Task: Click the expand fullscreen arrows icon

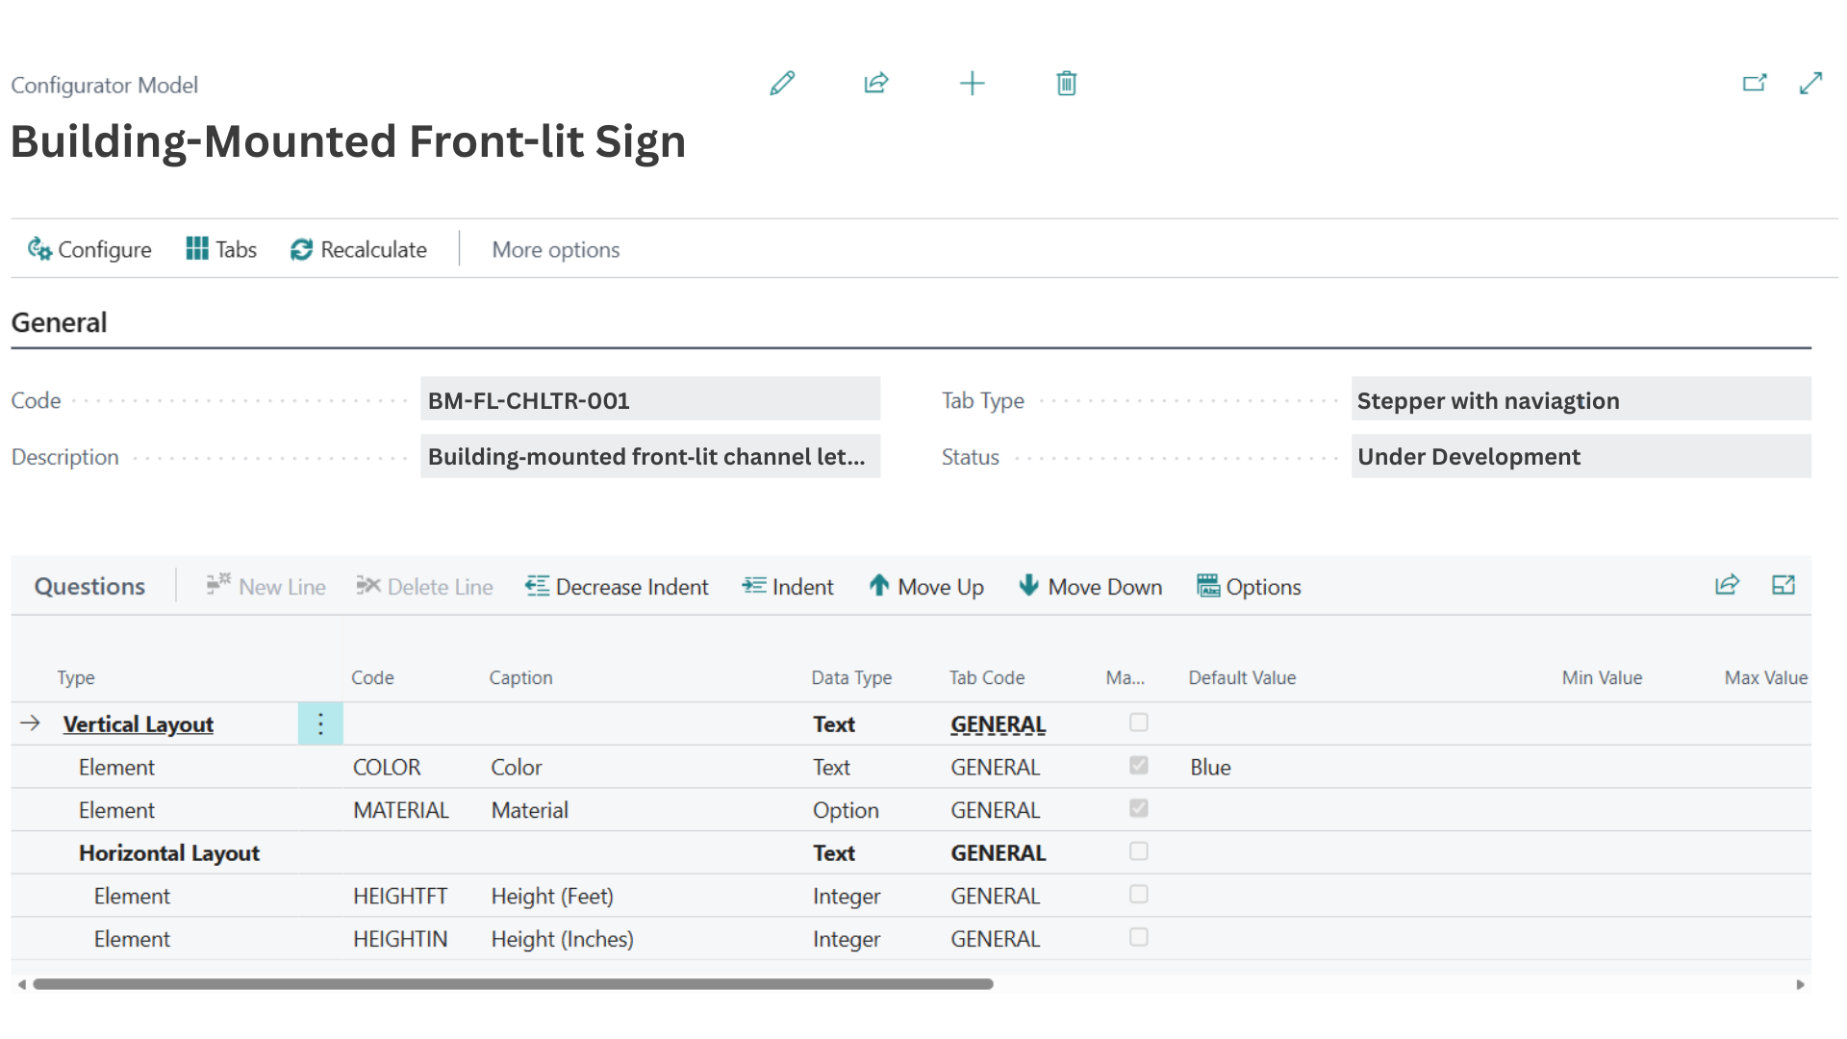Action: [1810, 84]
